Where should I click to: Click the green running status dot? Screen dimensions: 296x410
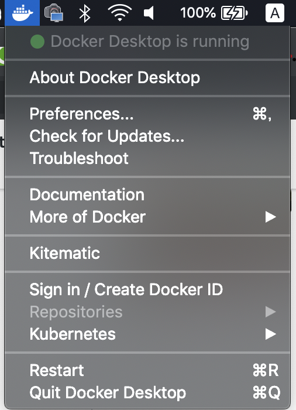coord(37,42)
